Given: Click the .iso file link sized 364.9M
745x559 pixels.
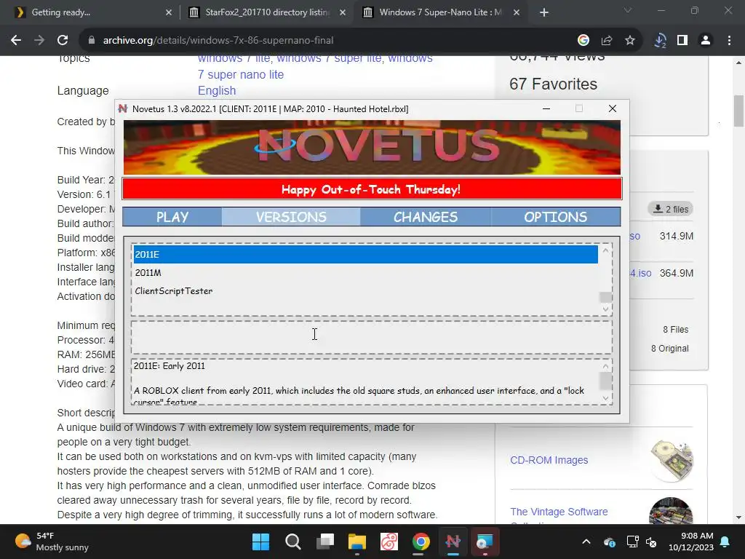Looking at the screenshot, I should coord(640,274).
